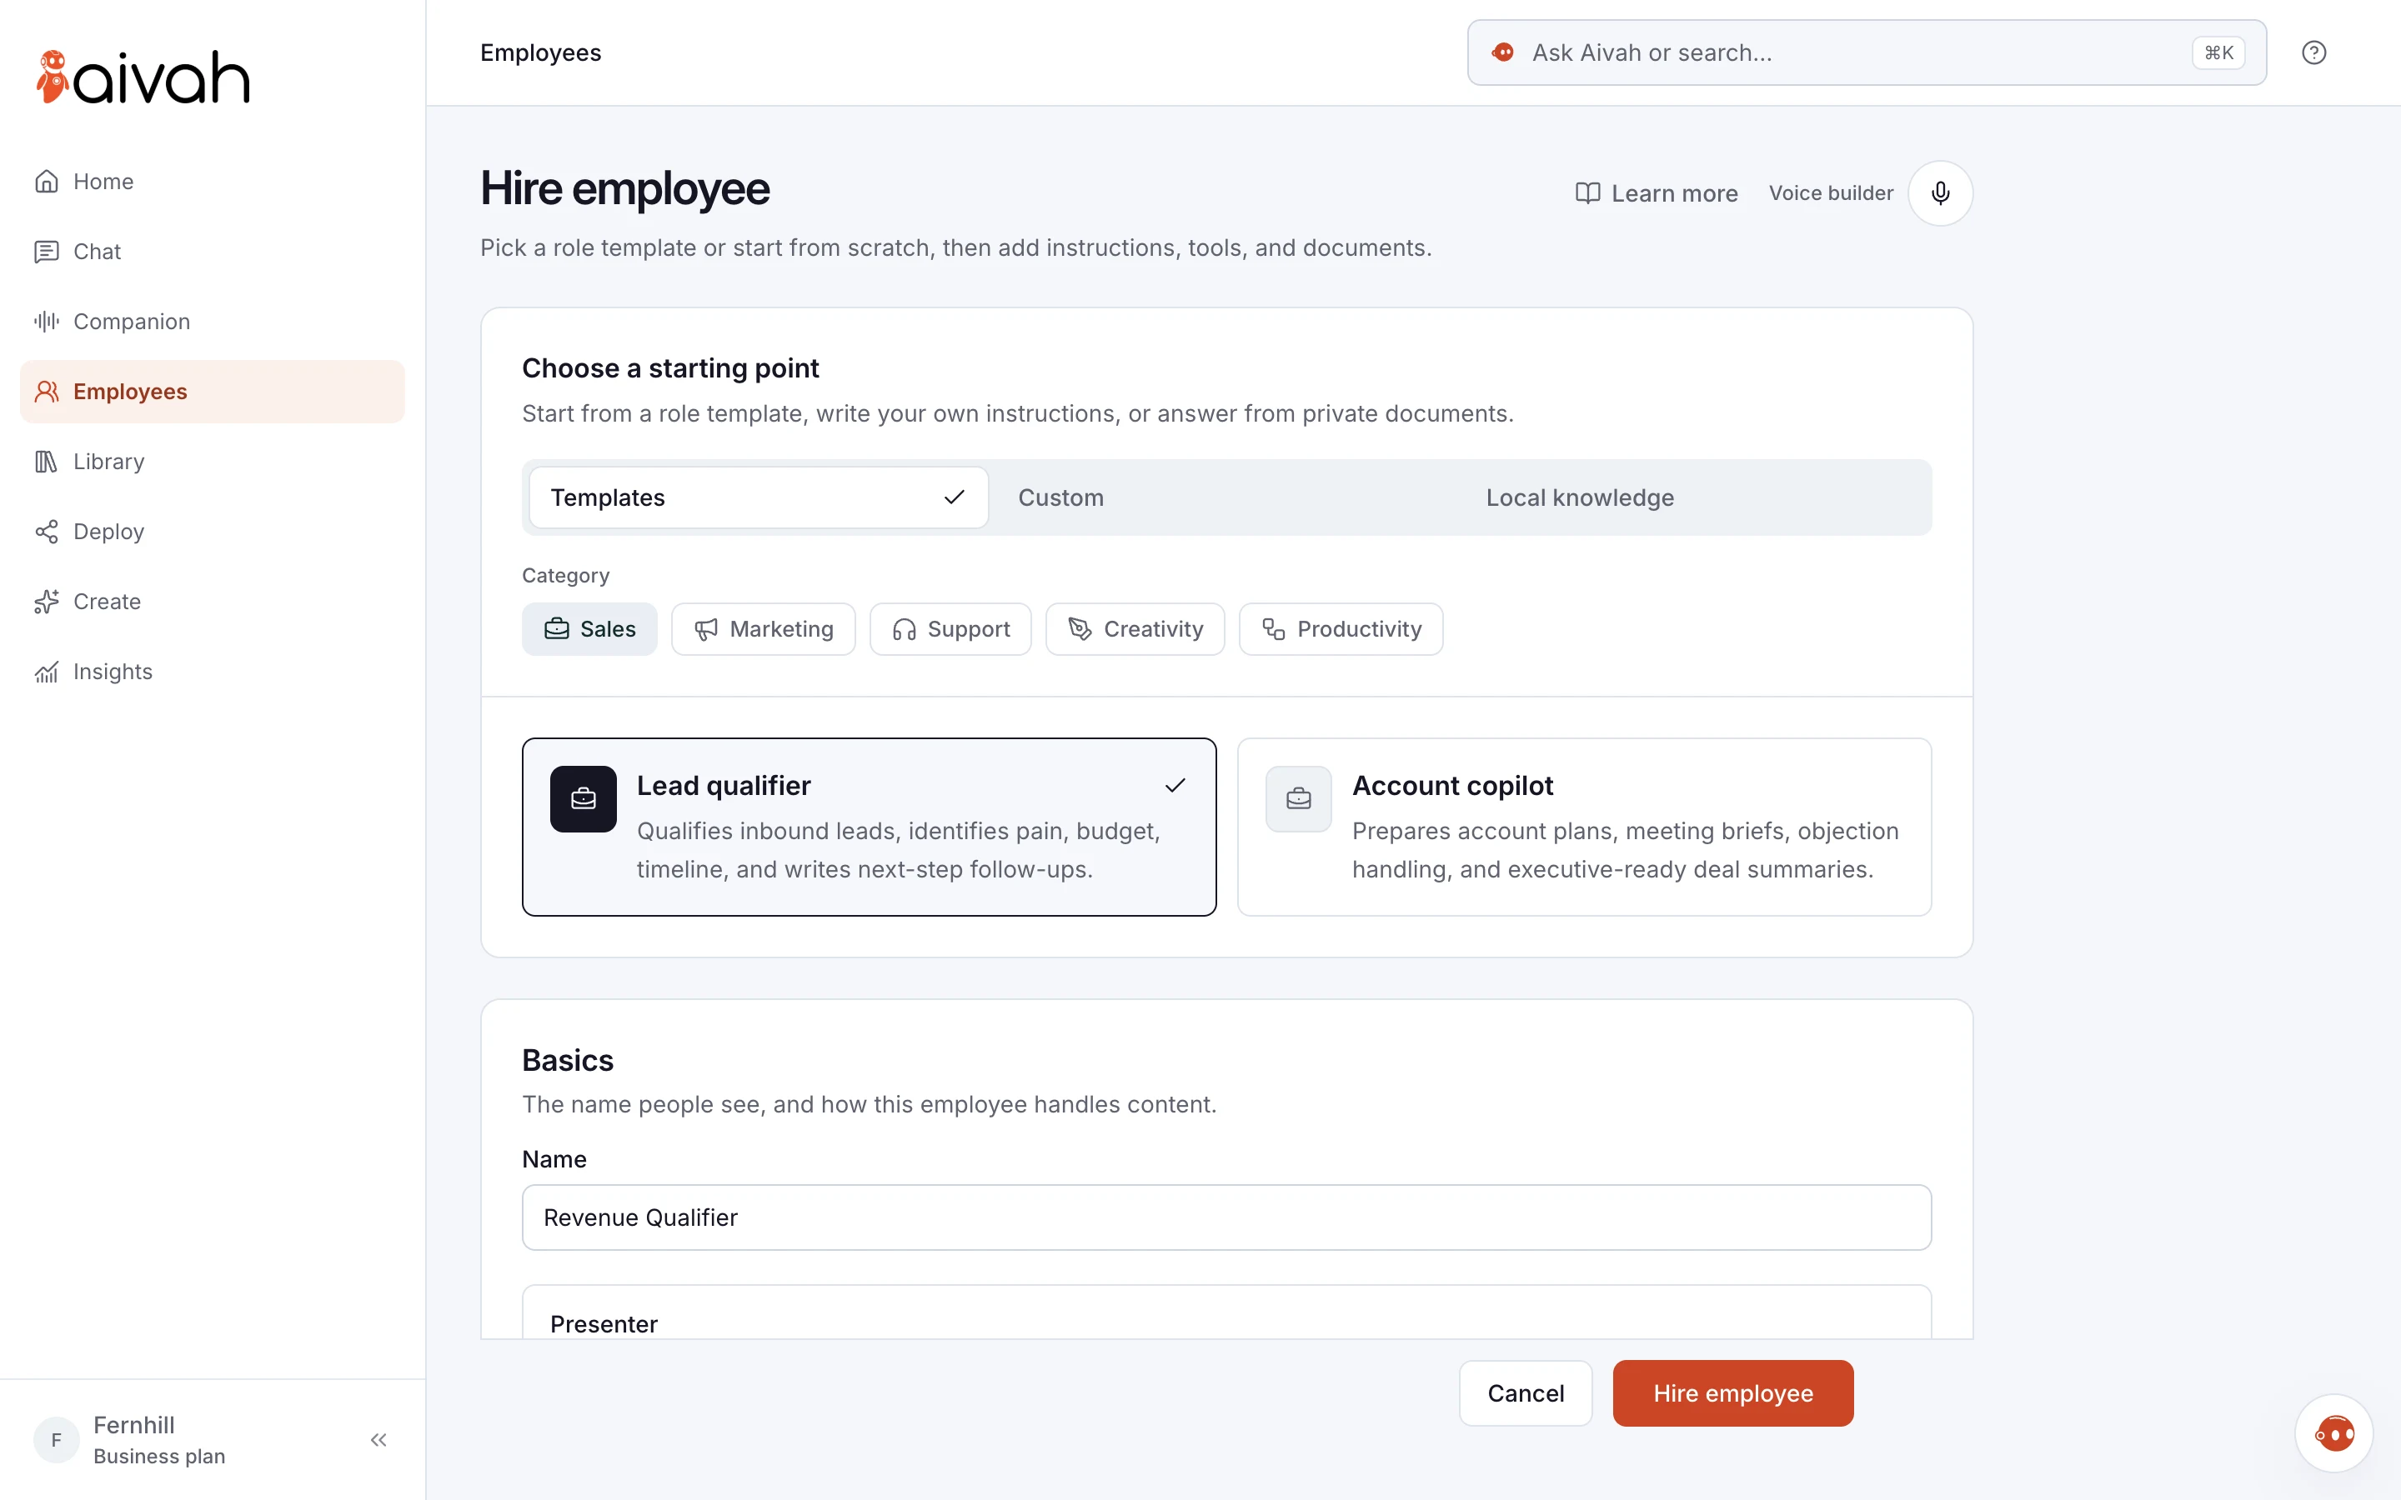This screenshot has width=2401, height=1500.
Task: Filter by Marketing category
Action: [763, 629]
